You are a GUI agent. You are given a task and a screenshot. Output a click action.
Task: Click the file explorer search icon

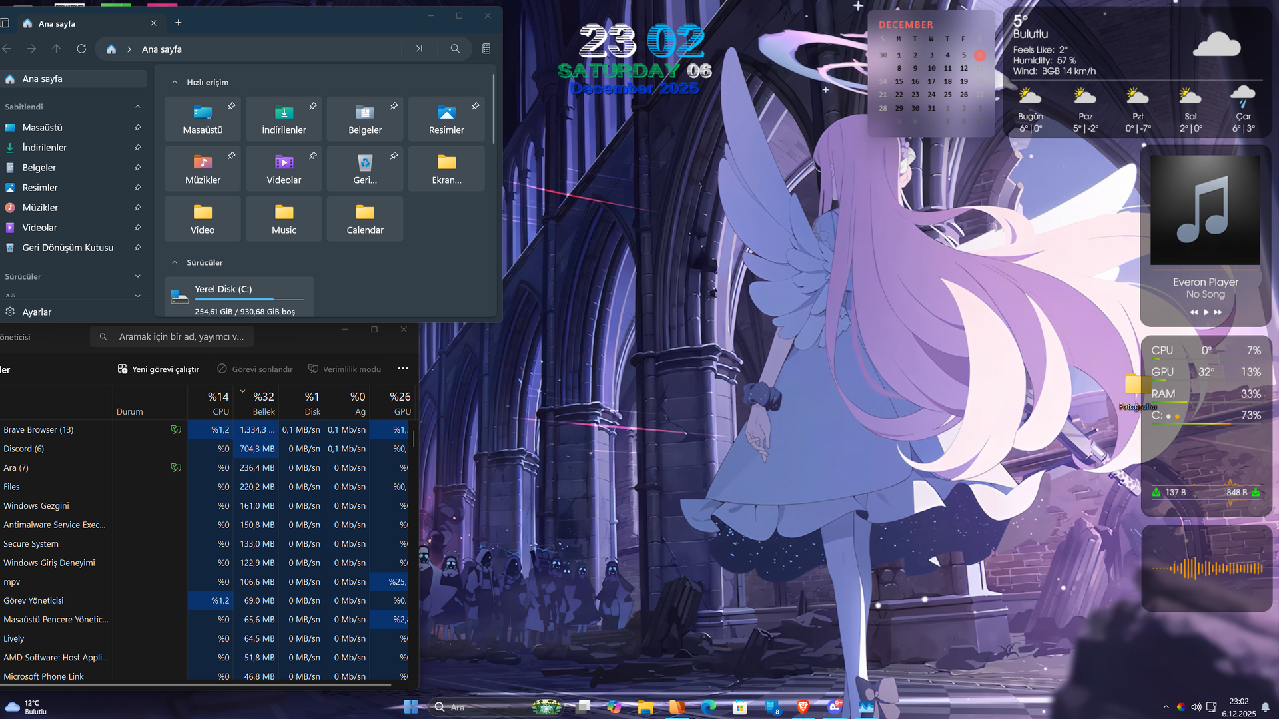click(x=455, y=49)
